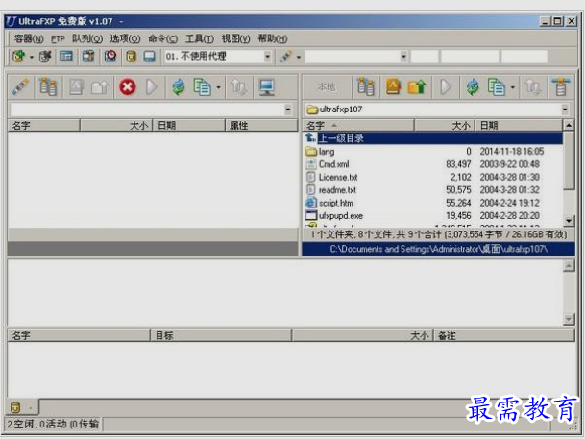Click the queue window icon in main toolbar
The height and width of the screenshot is (439, 585).
click(x=88, y=57)
